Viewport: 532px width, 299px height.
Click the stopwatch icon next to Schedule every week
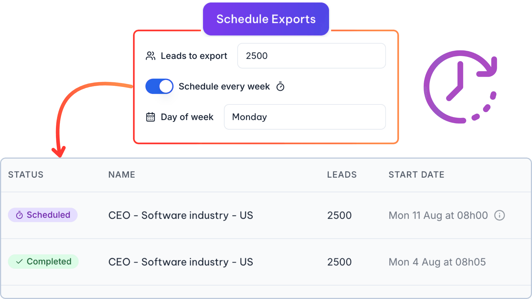click(280, 86)
